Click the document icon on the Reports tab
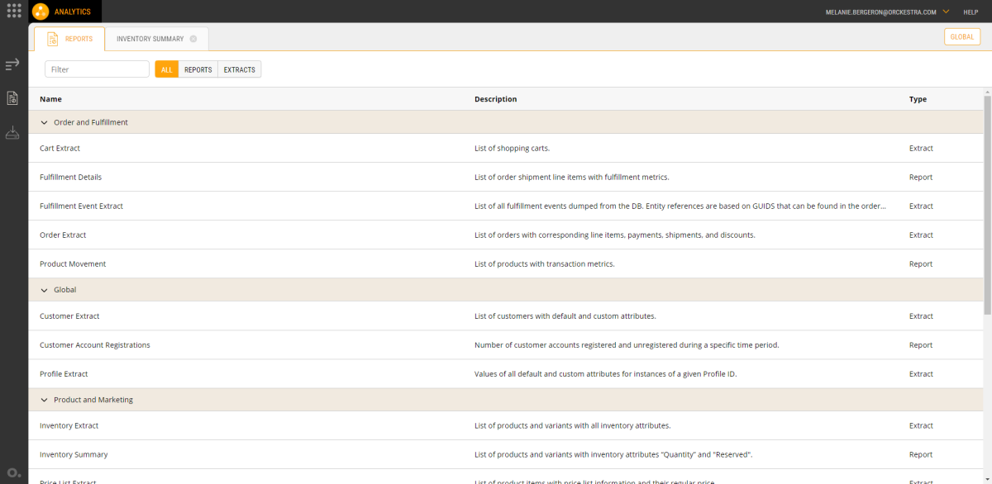This screenshot has width=992, height=484. click(x=53, y=39)
